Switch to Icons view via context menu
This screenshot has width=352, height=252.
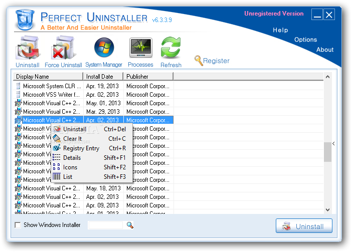(92, 167)
